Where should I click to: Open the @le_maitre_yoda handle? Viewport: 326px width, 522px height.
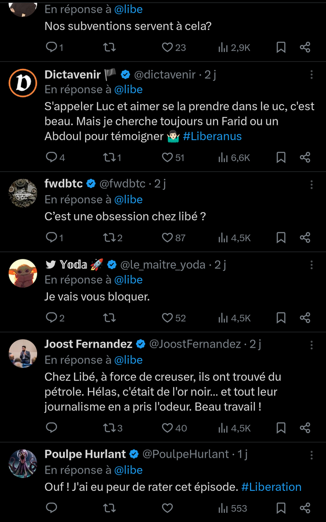163,265
